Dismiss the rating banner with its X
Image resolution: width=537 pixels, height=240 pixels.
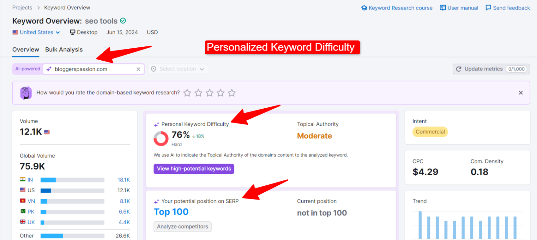tap(521, 93)
